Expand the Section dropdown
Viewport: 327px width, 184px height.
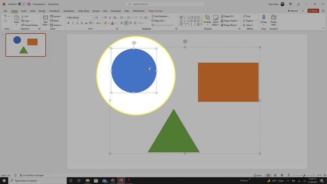pos(56,25)
